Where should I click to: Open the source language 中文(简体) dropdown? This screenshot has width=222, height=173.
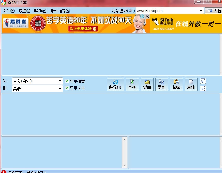pos(37,81)
